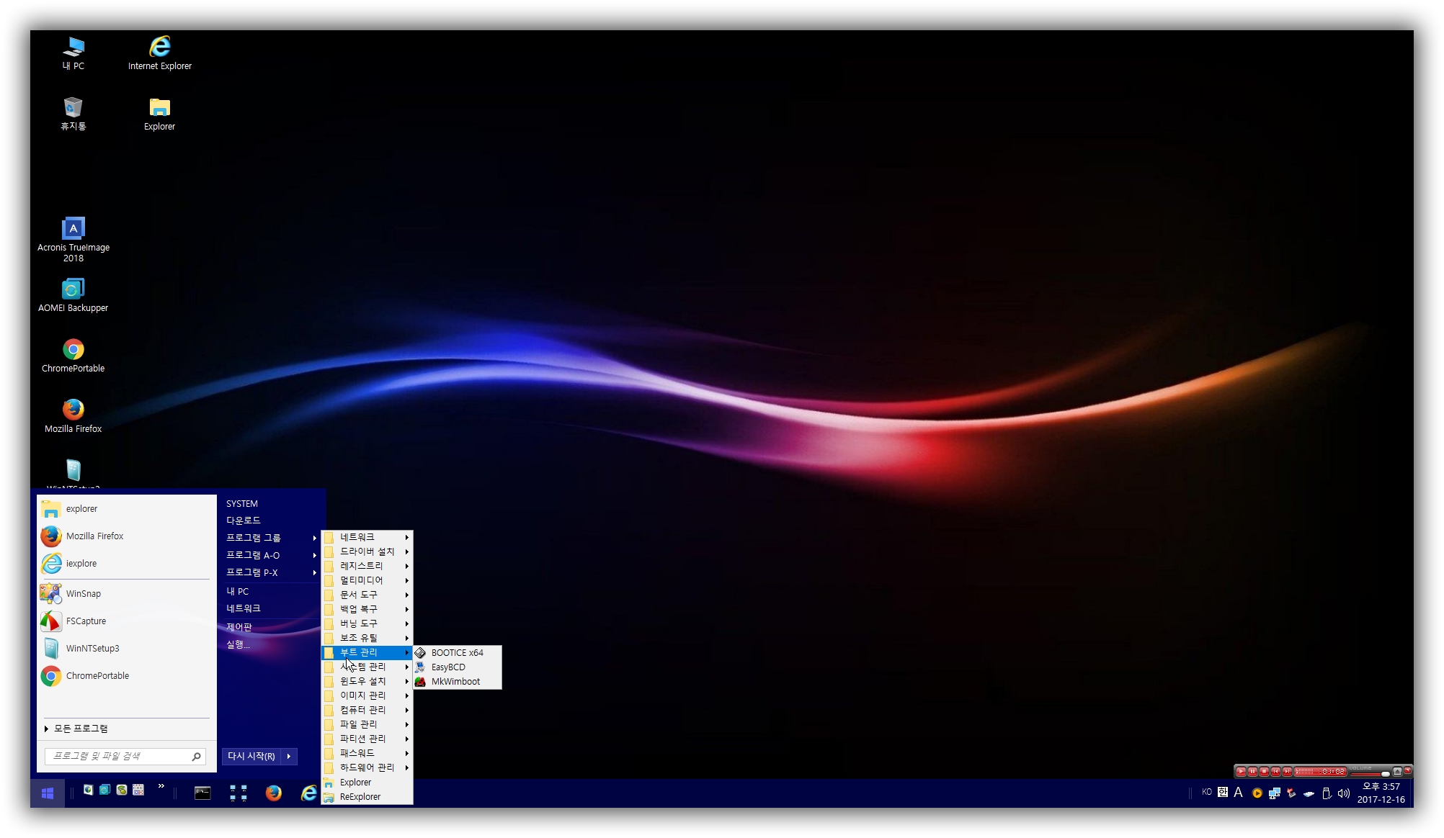1444x838 pixels.
Task: Expand the 네트워크 folder submenu
Action: tap(367, 537)
